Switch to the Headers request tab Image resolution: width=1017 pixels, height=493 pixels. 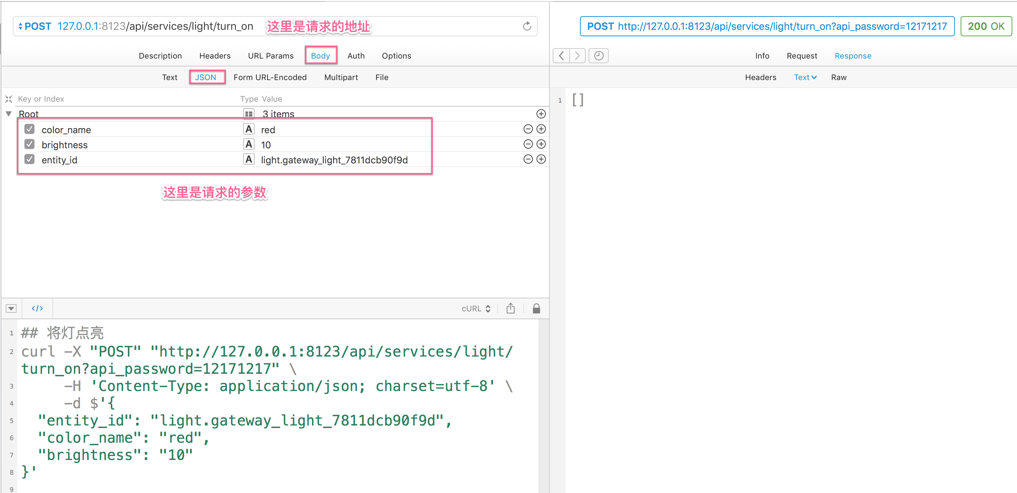[214, 56]
